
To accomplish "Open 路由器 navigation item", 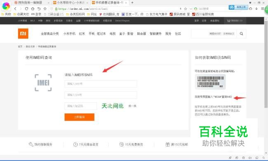I will tap(141, 34).
